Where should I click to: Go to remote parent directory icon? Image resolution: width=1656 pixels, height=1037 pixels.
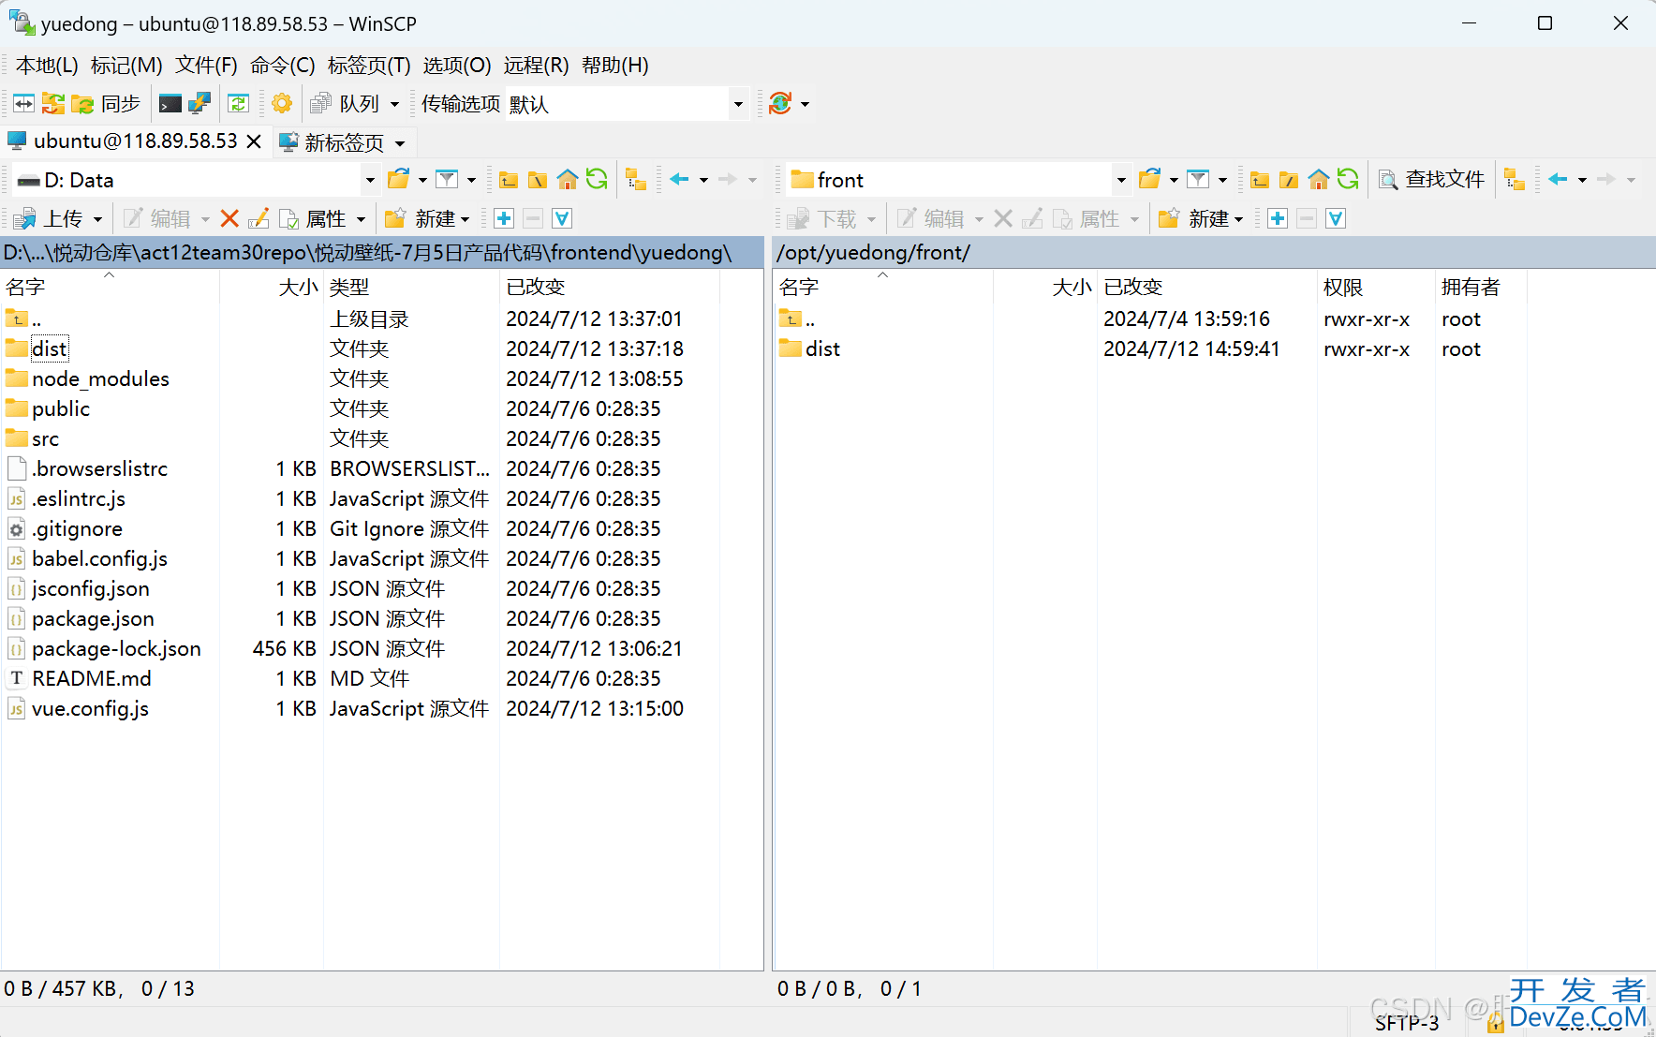coord(1260,179)
